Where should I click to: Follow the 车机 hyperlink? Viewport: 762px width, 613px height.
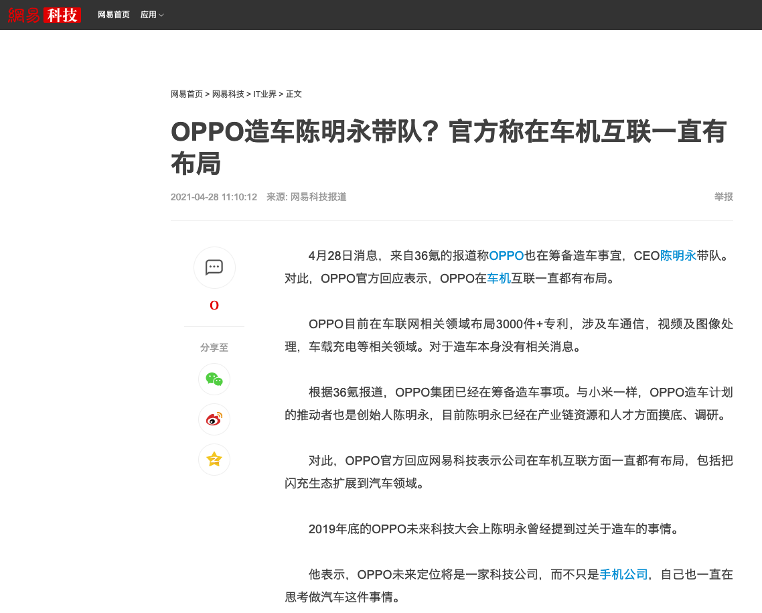(499, 279)
